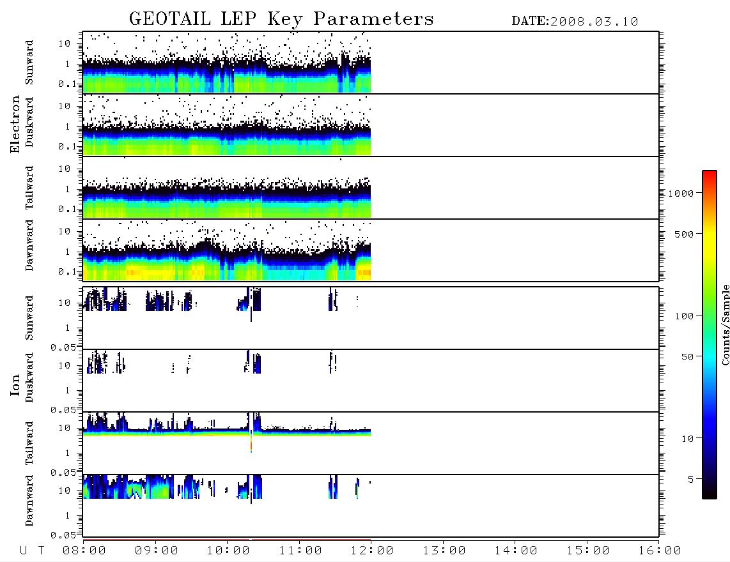The height and width of the screenshot is (562, 730).
Task: Select the 08:00 time tick label
Action: click(84, 551)
